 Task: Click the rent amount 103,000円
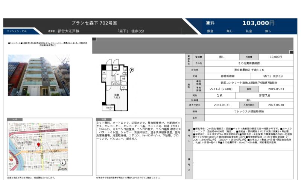pos(258,23)
